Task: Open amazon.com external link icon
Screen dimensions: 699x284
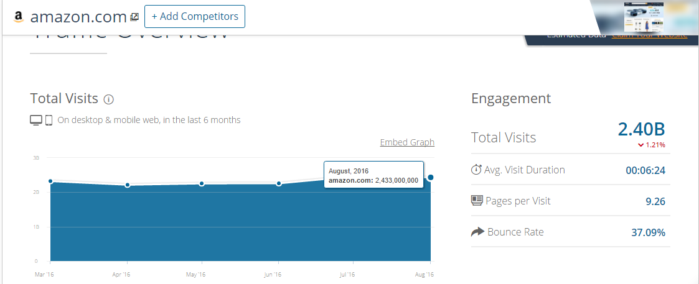Action: 134,17
